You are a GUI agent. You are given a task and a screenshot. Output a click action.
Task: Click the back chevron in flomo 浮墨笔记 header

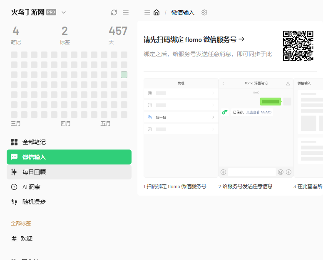[x=223, y=83]
